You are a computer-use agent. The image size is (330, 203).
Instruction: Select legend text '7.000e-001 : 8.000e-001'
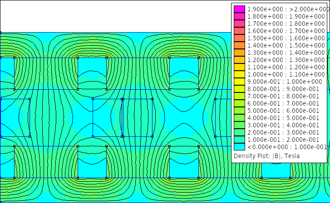[283, 96]
